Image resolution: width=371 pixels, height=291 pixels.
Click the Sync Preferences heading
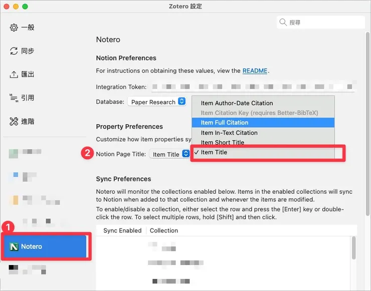pos(123,179)
